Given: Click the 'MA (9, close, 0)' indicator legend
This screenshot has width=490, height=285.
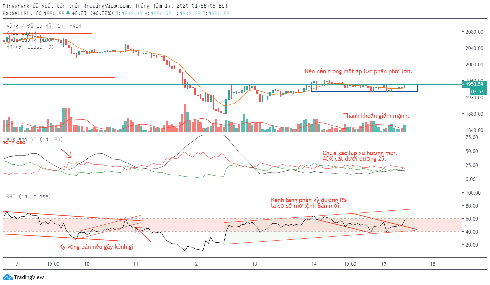Looking at the screenshot, I should click(30, 47).
